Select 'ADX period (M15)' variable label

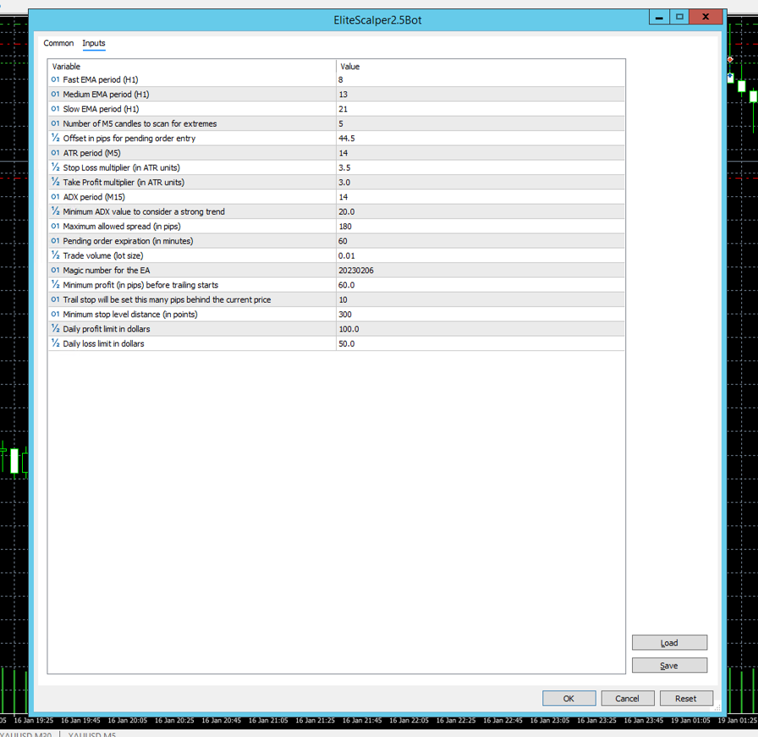coord(94,197)
